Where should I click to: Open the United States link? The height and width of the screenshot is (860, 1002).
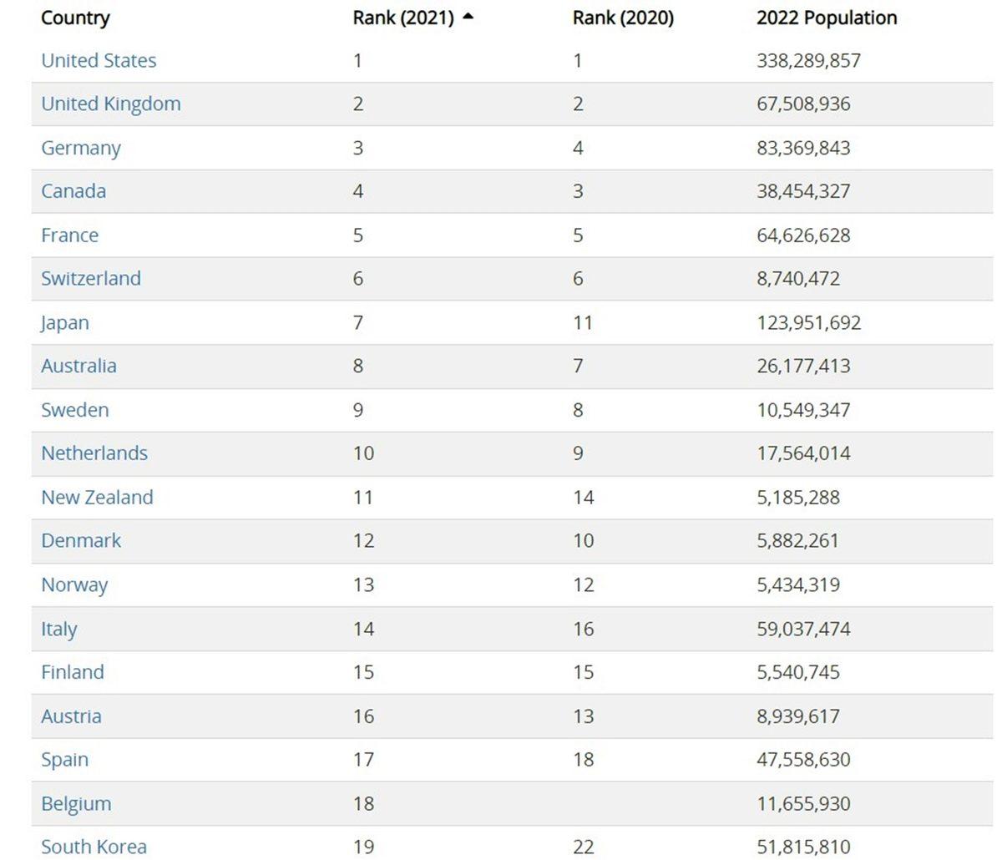coord(99,60)
